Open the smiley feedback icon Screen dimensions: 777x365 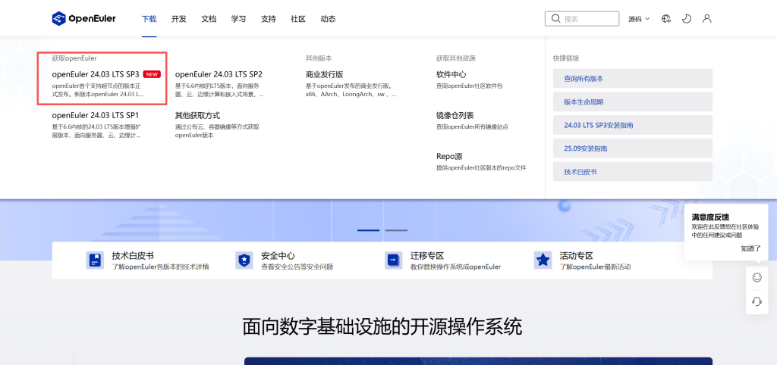coord(757,277)
